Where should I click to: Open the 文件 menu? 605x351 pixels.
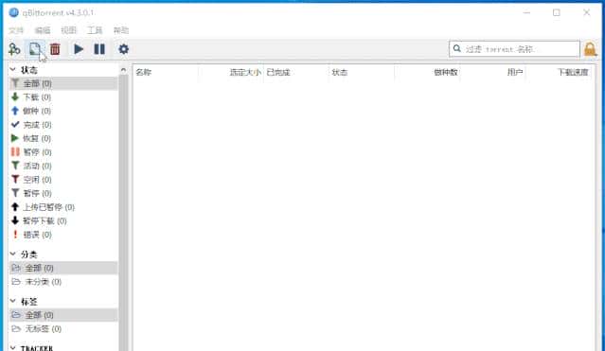[16, 30]
